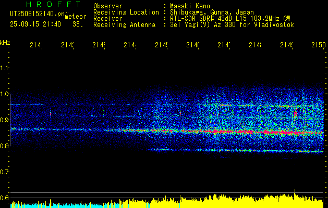Select the file name UT2509152140
Viewport: 328px width, 208px height.
37,14
